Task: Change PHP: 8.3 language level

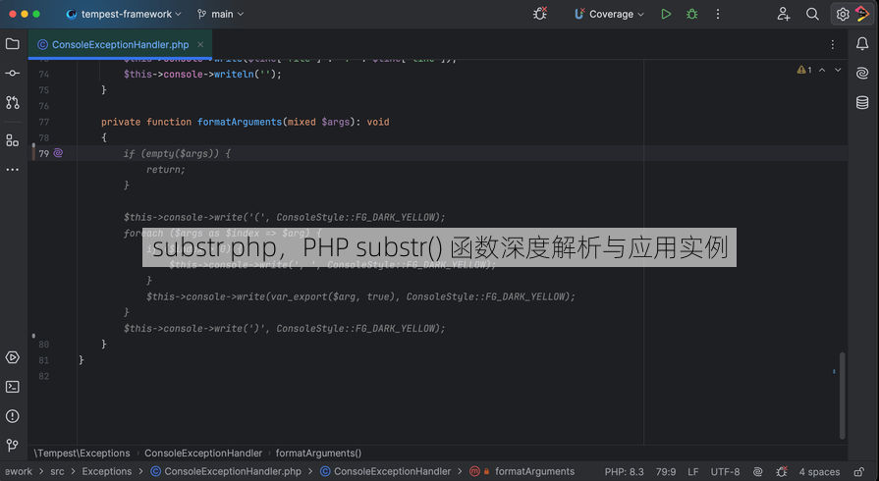Action: pyautogui.click(x=624, y=472)
